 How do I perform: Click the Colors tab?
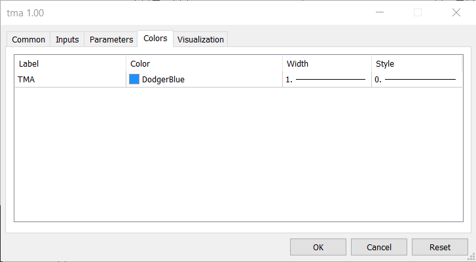155,39
